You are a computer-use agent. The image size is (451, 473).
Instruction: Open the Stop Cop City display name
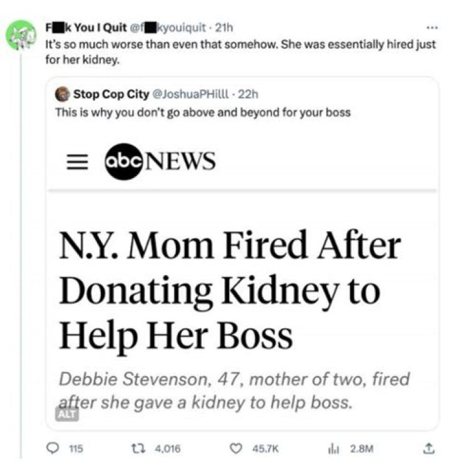tap(111, 94)
